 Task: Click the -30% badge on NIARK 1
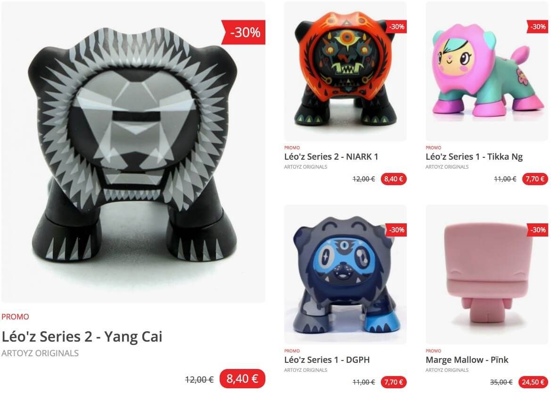396,27
